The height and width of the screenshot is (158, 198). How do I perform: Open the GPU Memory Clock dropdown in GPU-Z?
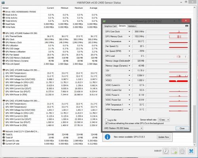pos(129,36)
